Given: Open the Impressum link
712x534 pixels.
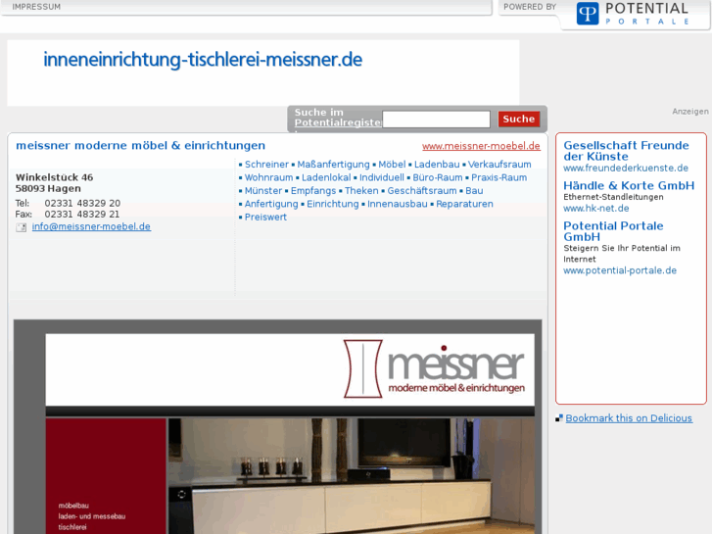Looking at the screenshot, I should click(36, 7).
